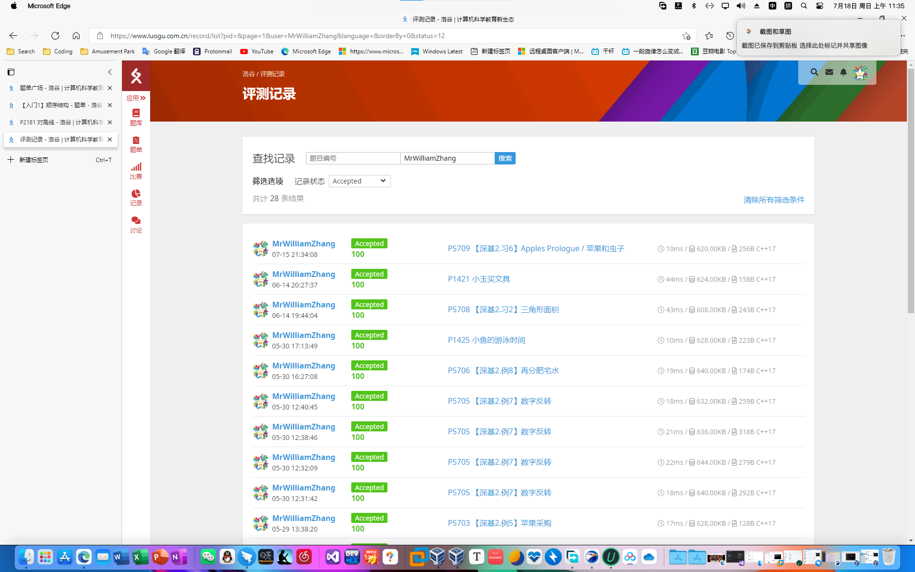Go back with browser back arrow
Image resolution: width=915 pixels, height=572 pixels.
[13, 36]
